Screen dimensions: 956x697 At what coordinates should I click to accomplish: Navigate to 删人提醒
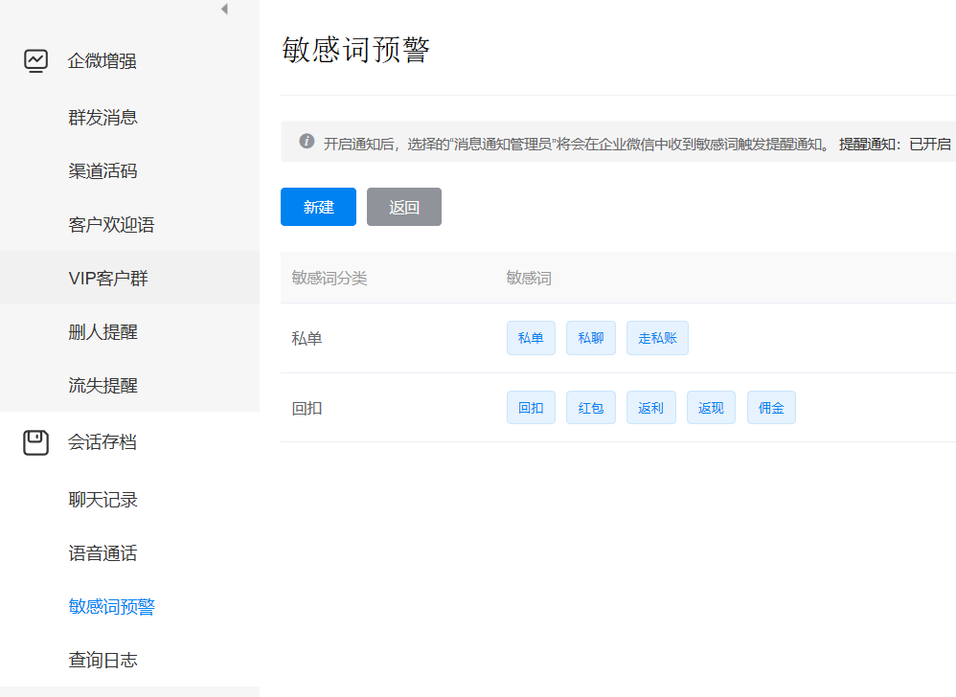click(x=103, y=332)
